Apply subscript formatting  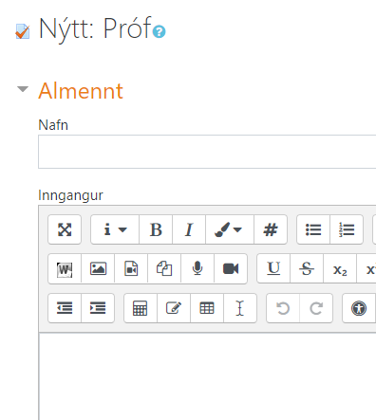click(340, 269)
